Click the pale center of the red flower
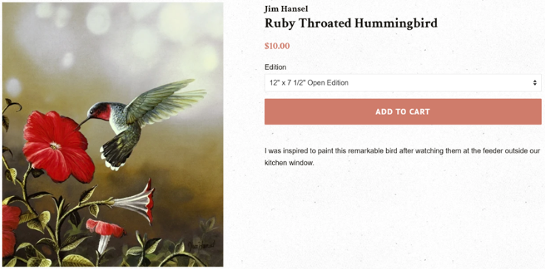Screen dimensions: 545x269 click(55, 146)
